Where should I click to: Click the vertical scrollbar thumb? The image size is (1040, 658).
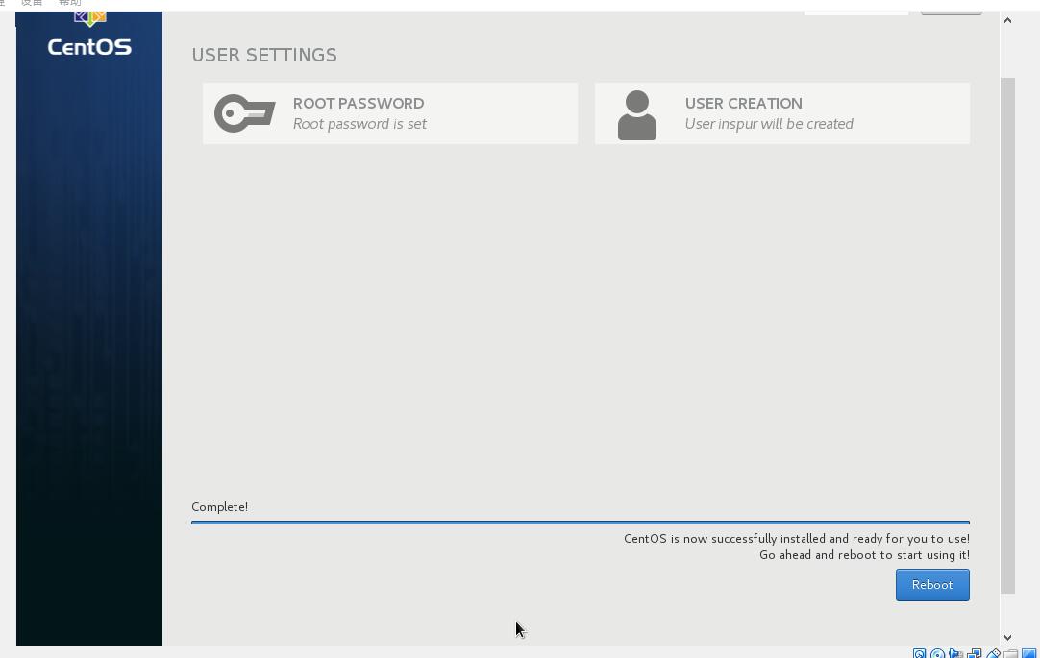[1007, 336]
